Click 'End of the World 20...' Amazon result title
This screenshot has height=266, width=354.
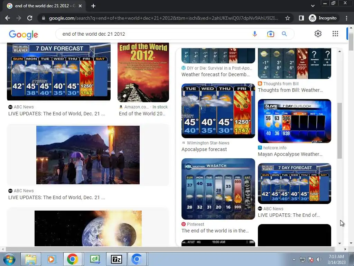click(x=142, y=114)
